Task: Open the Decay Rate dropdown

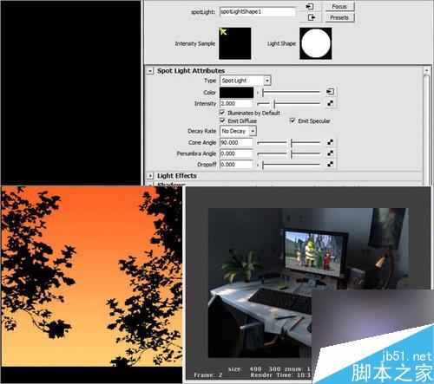Action: click(238, 131)
